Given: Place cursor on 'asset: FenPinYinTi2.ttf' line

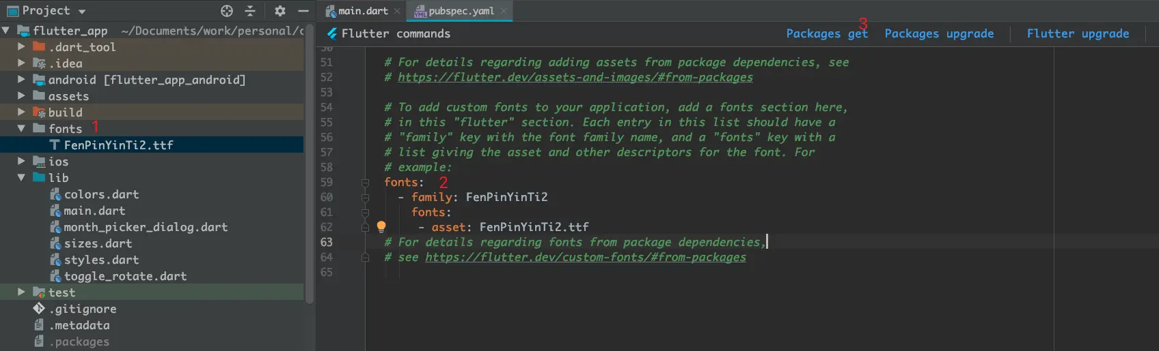Looking at the screenshot, I should 503,227.
